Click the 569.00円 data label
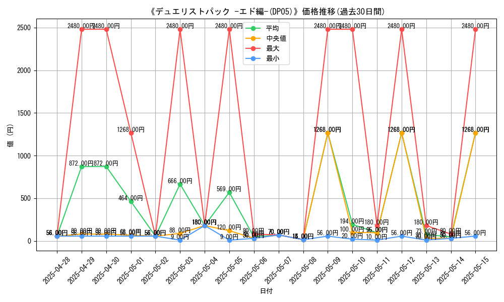504x302 pixels. 229,189
